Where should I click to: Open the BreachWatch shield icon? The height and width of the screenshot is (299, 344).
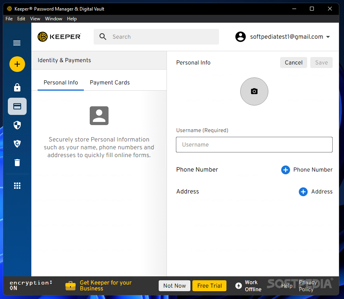click(17, 144)
